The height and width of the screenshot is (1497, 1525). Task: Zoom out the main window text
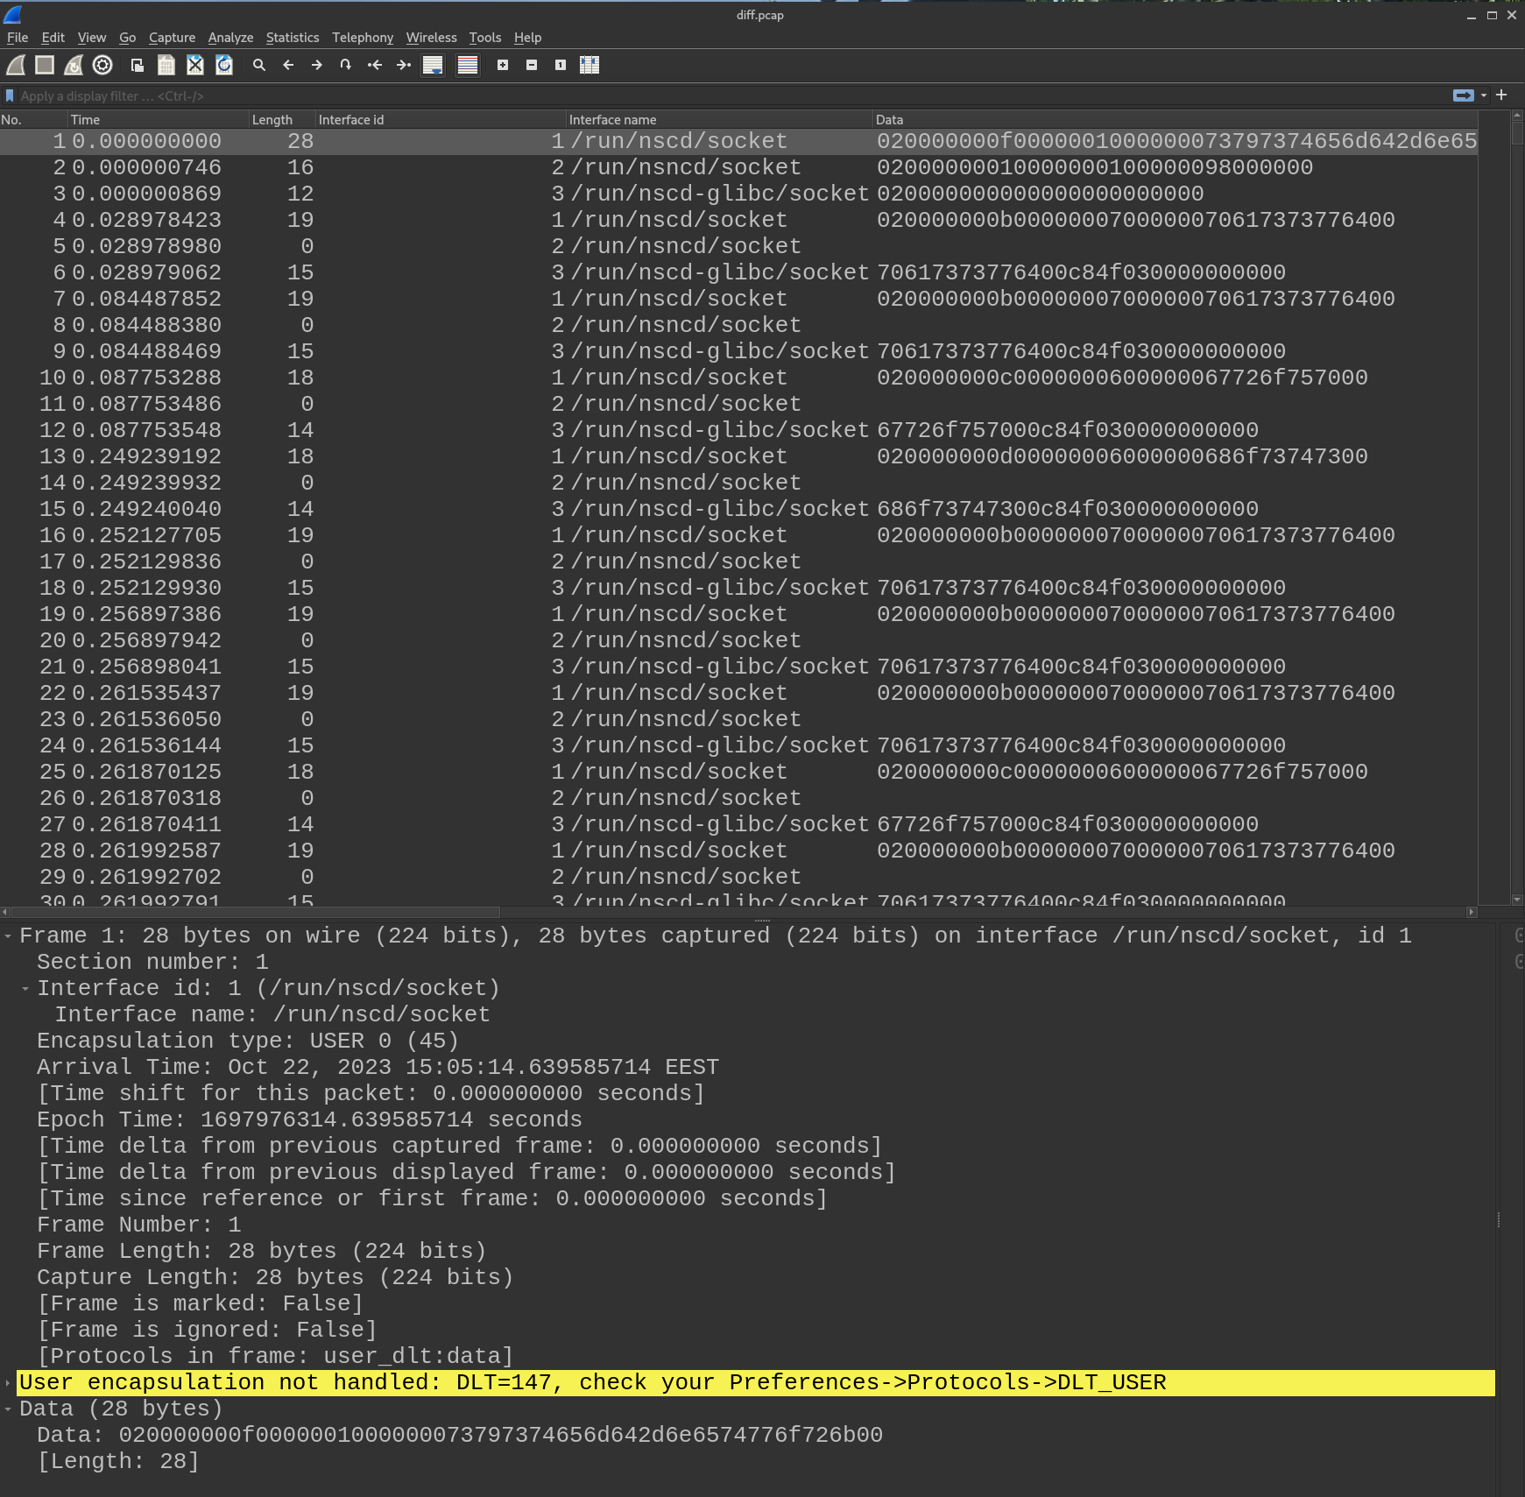click(x=532, y=65)
